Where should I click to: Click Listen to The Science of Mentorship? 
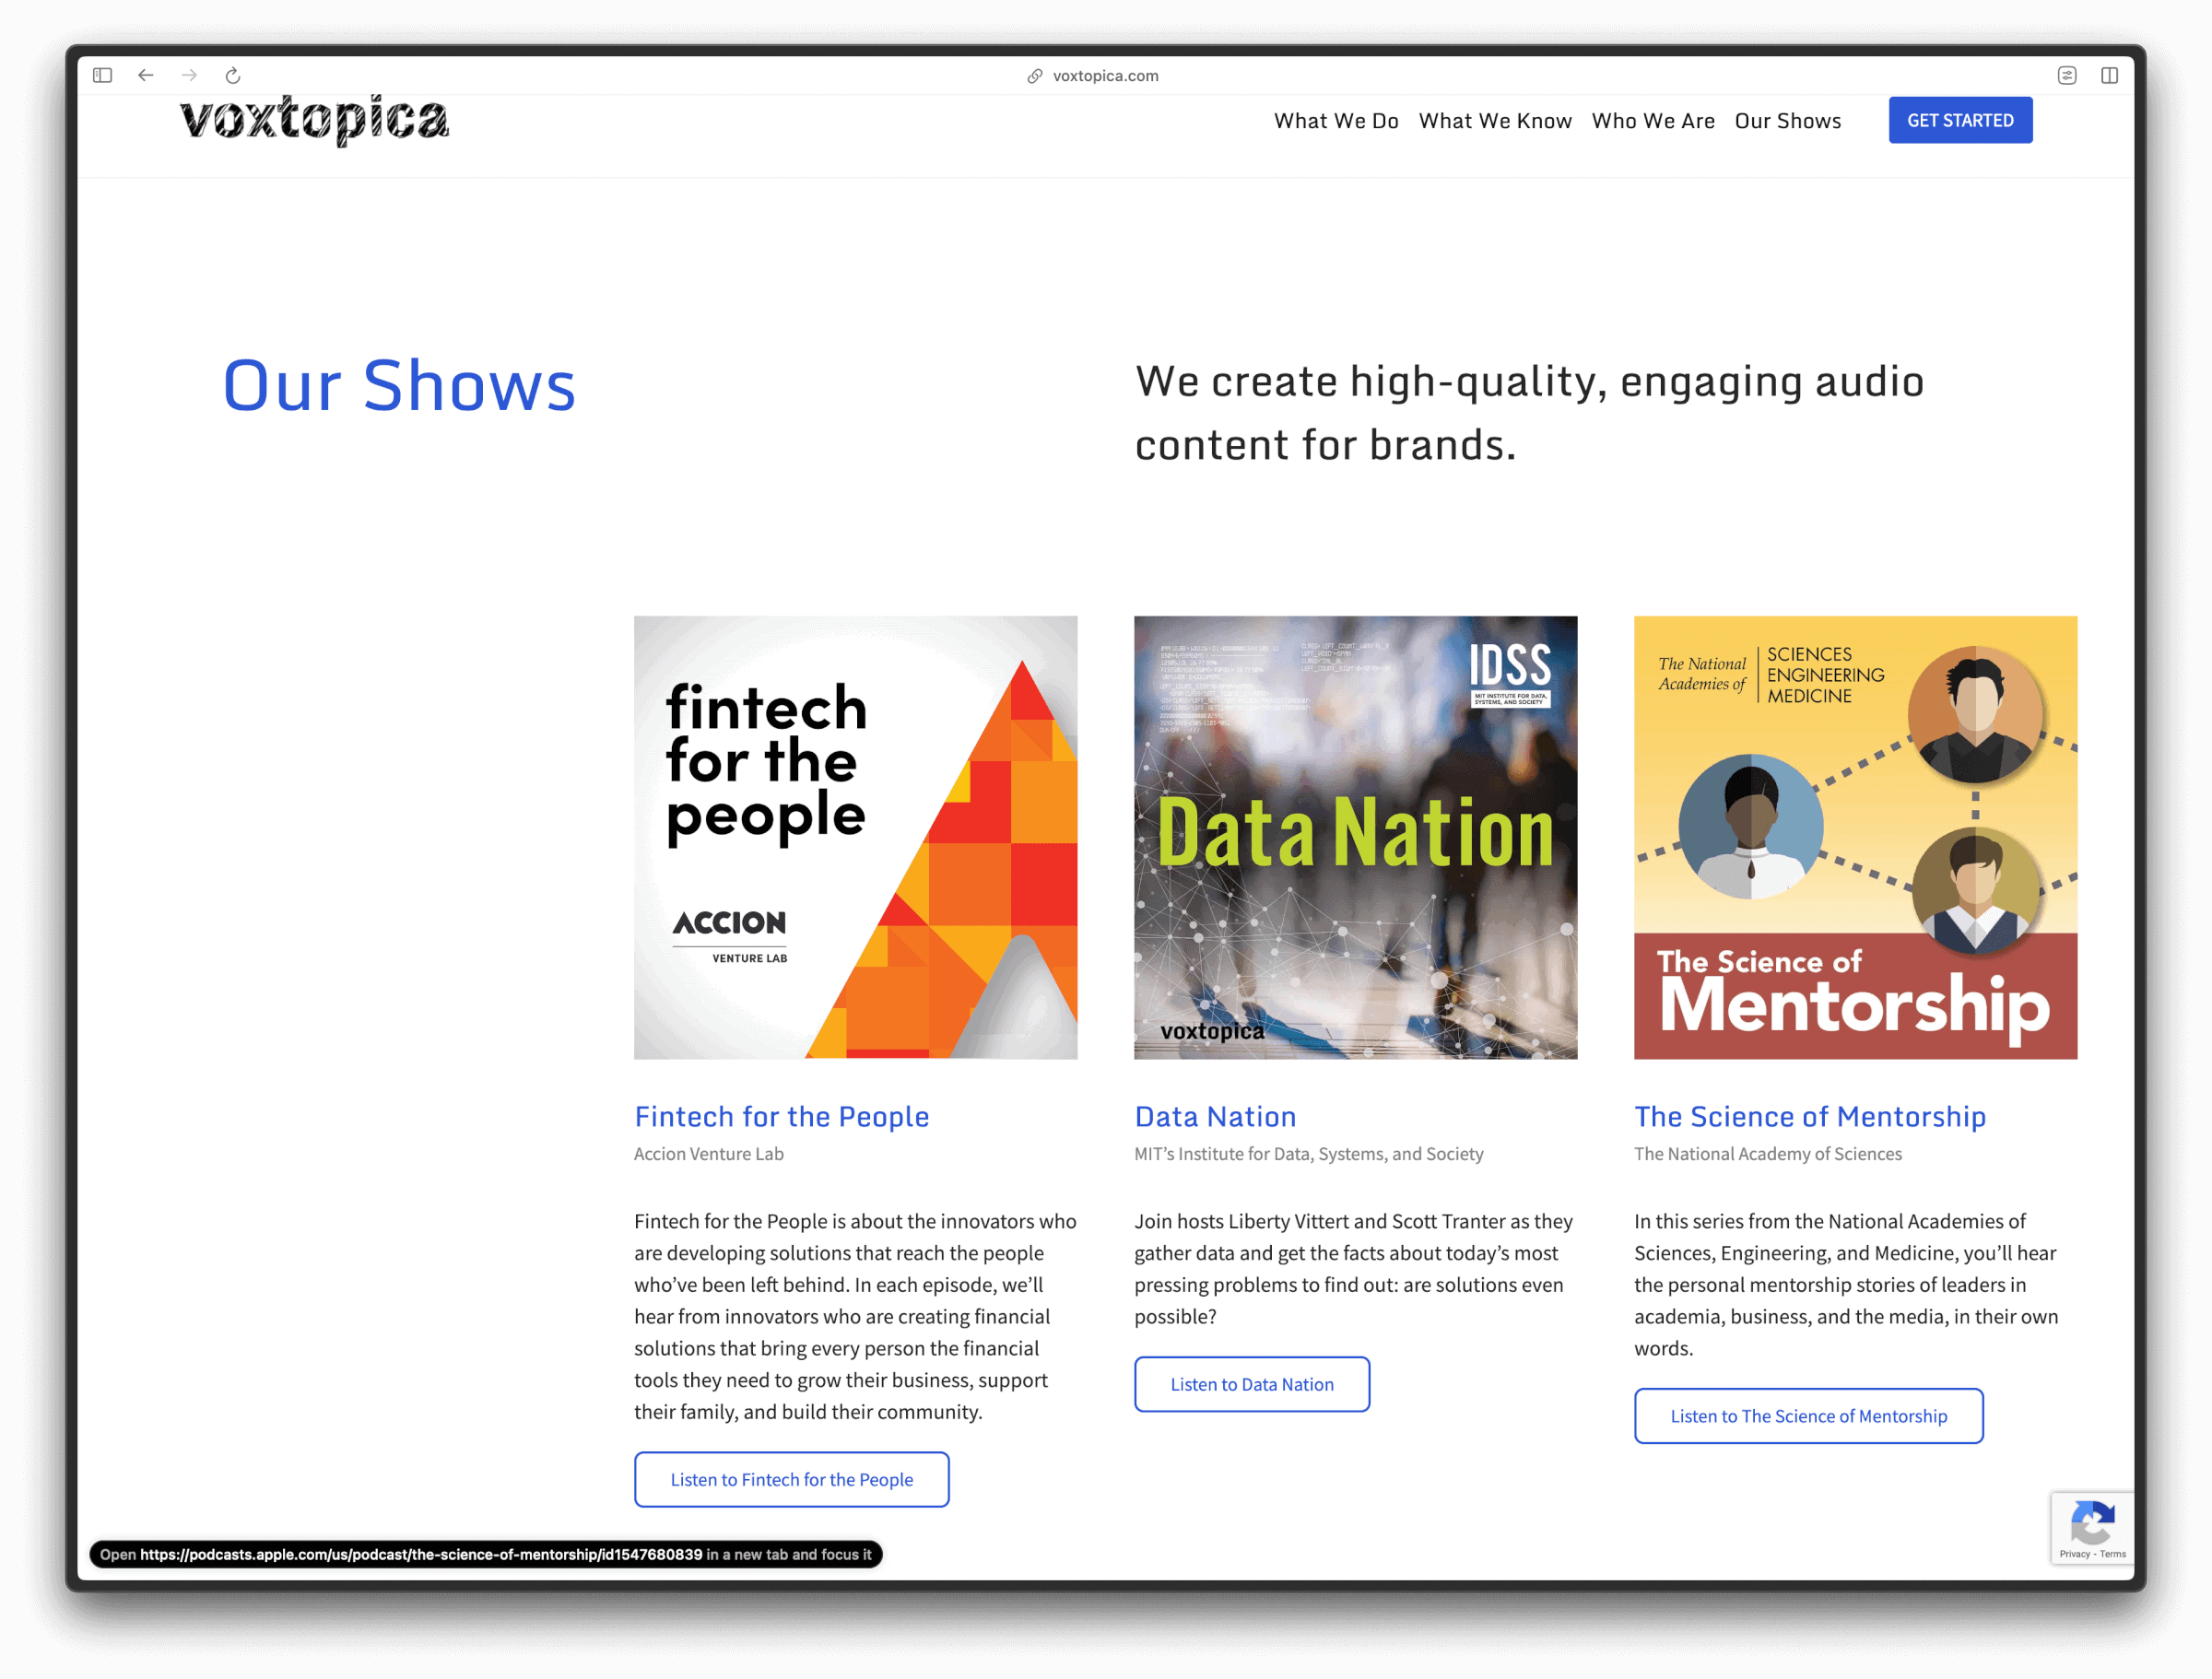pyautogui.click(x=1808, y=1416)
